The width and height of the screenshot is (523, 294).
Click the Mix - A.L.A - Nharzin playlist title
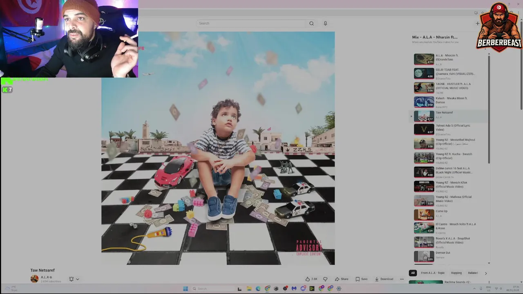pyautogui.click(x=435, y=37)
